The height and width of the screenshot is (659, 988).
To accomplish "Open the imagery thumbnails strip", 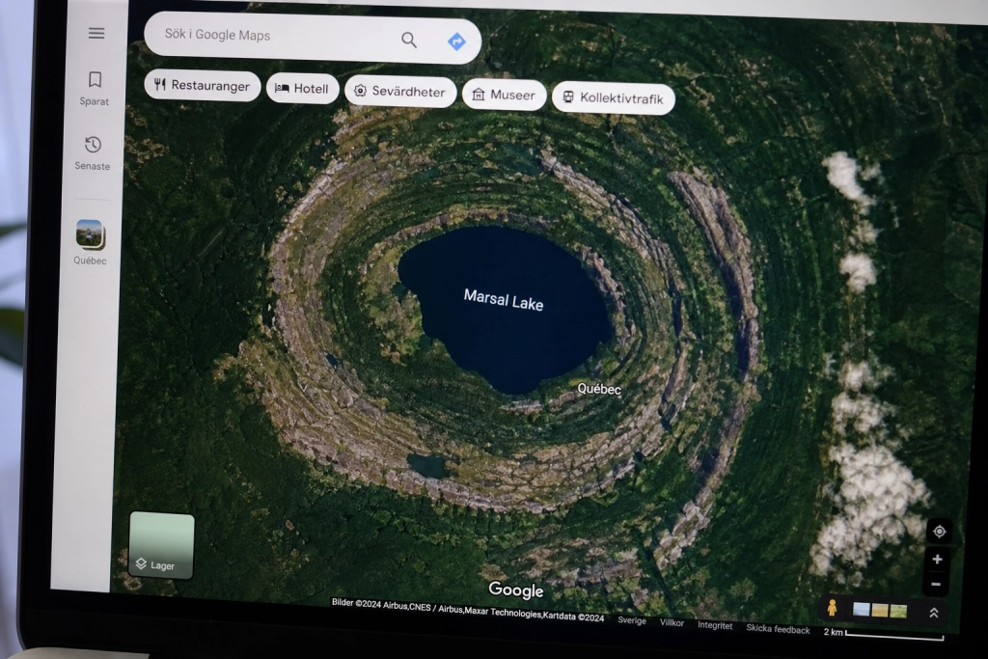I will point(880,610).
